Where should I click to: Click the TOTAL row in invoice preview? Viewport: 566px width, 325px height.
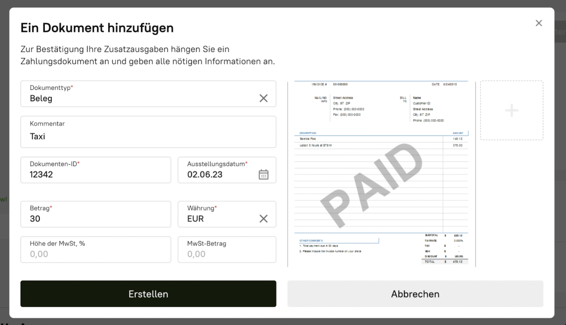(445, 262)
